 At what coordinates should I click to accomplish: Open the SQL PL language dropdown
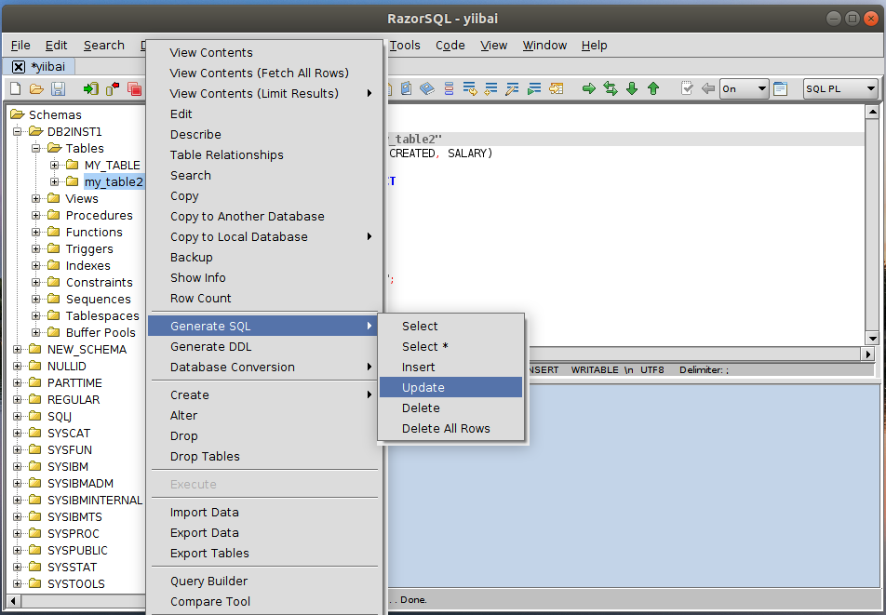[840, 88]
